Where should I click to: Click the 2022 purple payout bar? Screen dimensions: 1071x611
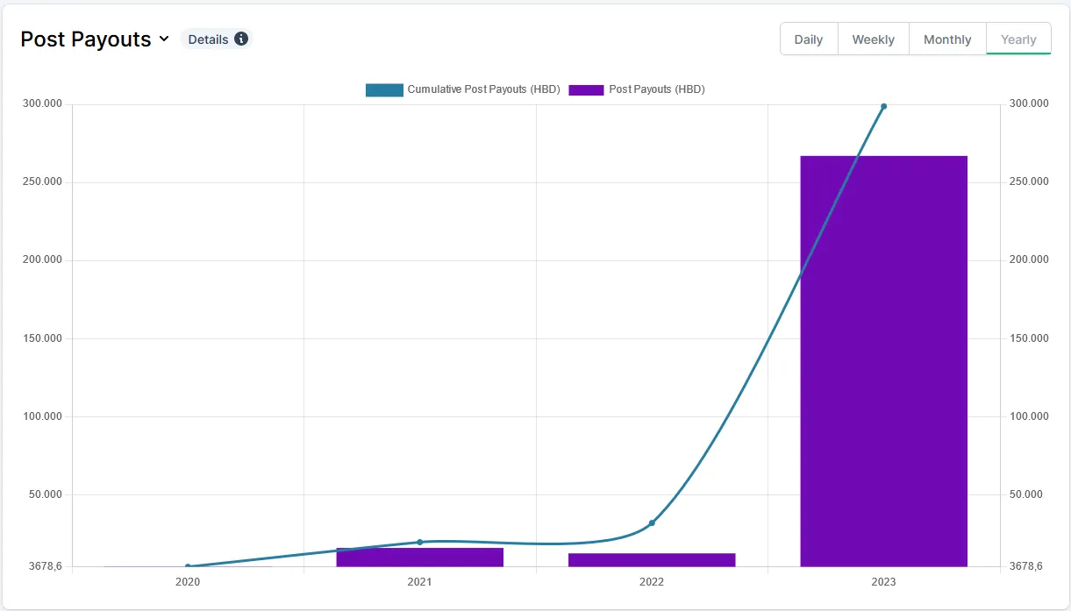click(x=652, y=559)
